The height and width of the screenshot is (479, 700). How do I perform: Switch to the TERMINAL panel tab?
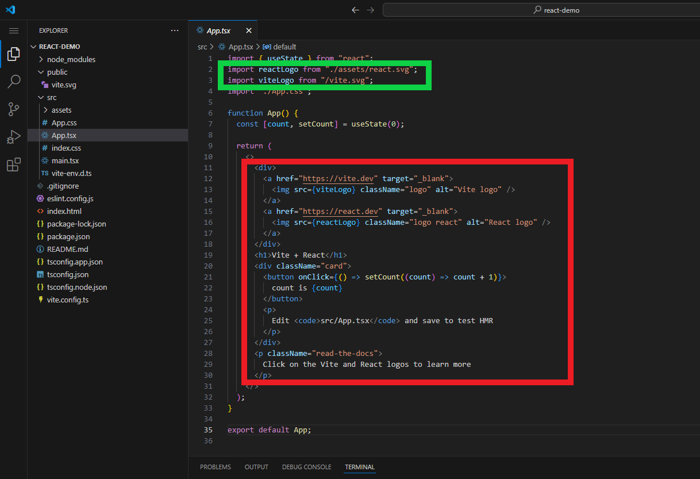coord(360,467)
